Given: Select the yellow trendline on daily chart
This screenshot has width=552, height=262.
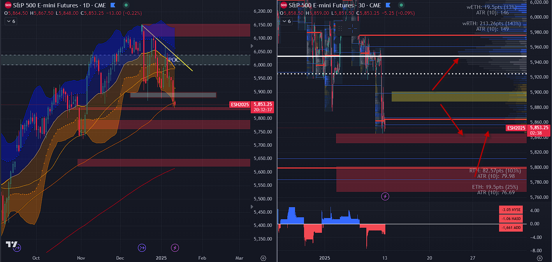Looking at the screenshot, I should pyautogui.click(x=167, y=48).
